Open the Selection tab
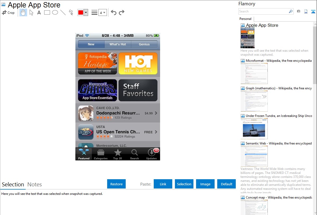 click(x=13, y=185)
